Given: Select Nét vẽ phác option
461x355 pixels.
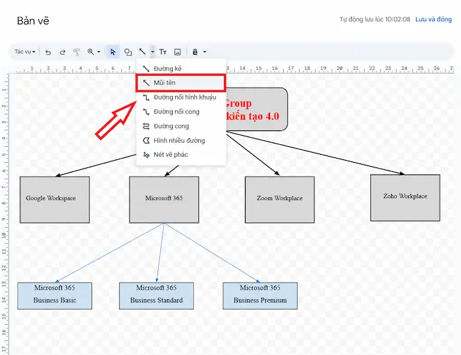Looking at the screenshot, I should point(181,155).
